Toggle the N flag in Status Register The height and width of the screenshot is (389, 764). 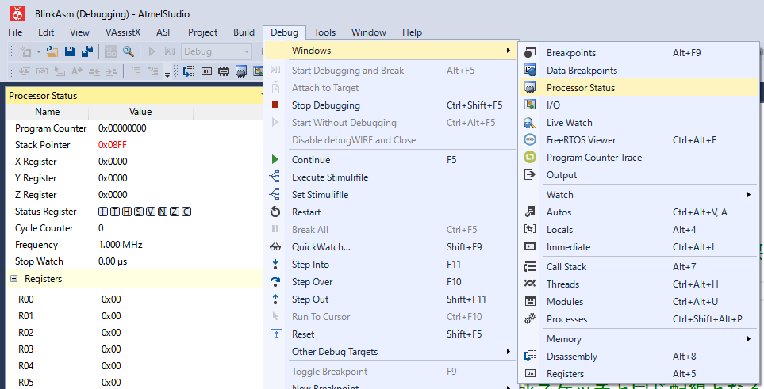click(163, 212)
